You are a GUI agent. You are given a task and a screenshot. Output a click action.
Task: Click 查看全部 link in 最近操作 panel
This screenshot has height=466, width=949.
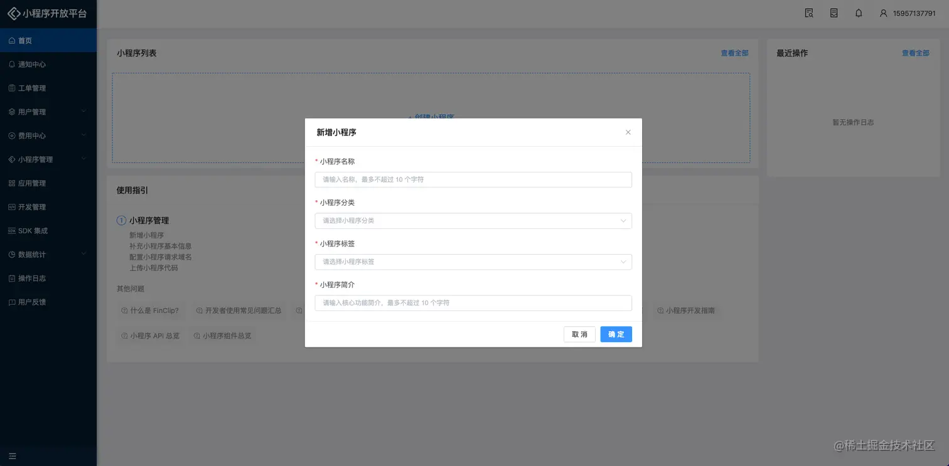[x=916, y=53]
